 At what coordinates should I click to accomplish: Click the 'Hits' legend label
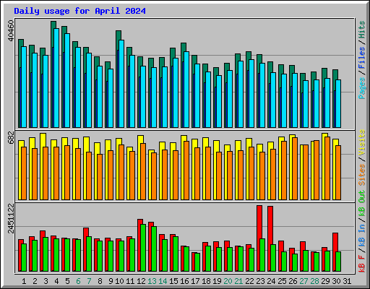(362, 30)
